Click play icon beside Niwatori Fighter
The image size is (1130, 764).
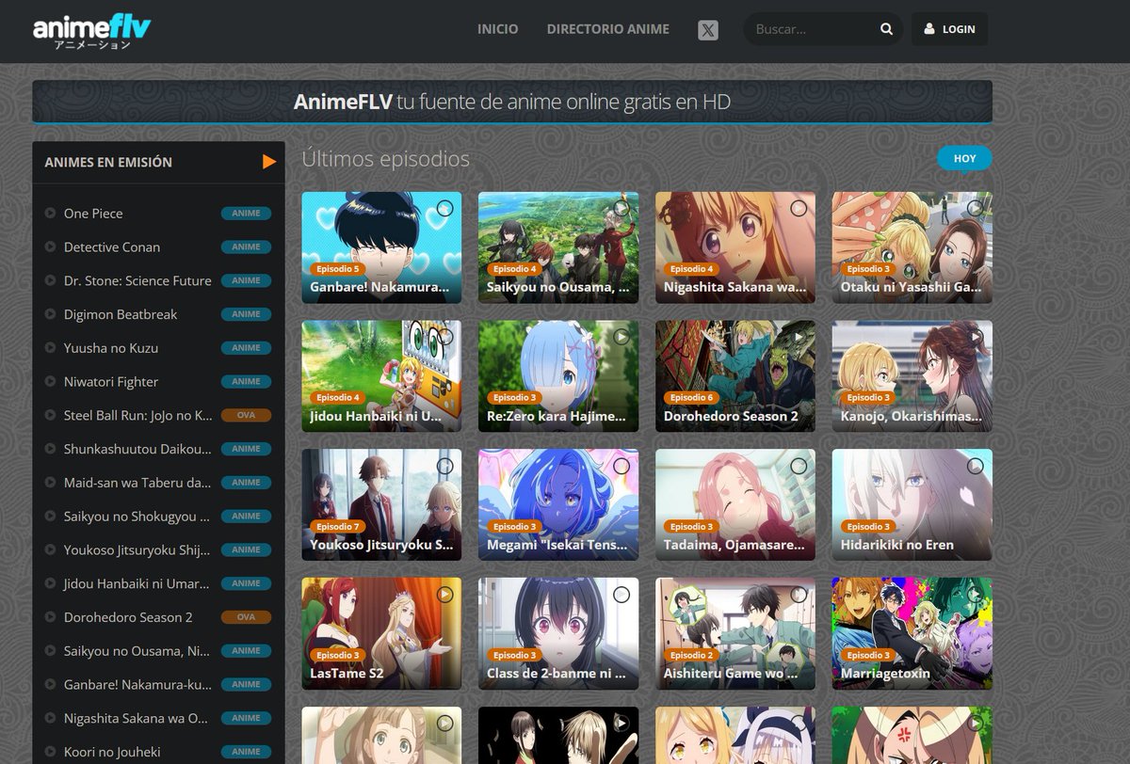tap(50, 382)
